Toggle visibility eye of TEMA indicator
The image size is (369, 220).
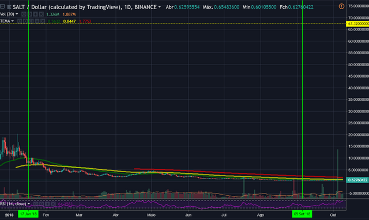click(20, 21)
